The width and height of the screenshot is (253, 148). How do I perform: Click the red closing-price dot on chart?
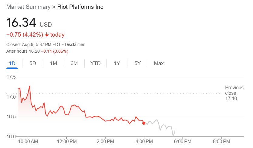(144, 123)
